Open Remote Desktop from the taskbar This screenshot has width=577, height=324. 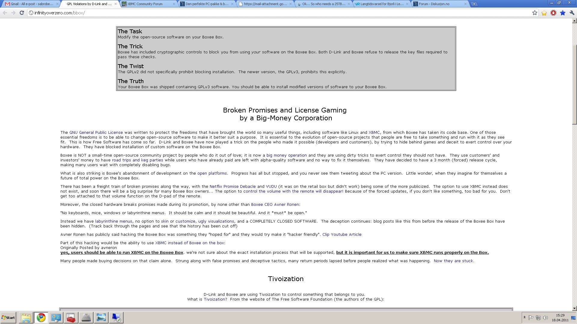click(x=116, y=317)
